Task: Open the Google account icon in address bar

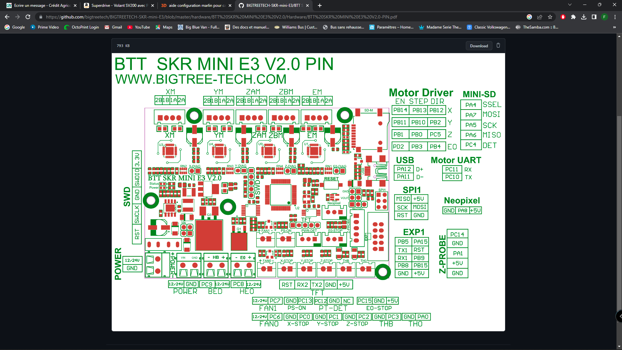Action: click(x=529, y=17)
